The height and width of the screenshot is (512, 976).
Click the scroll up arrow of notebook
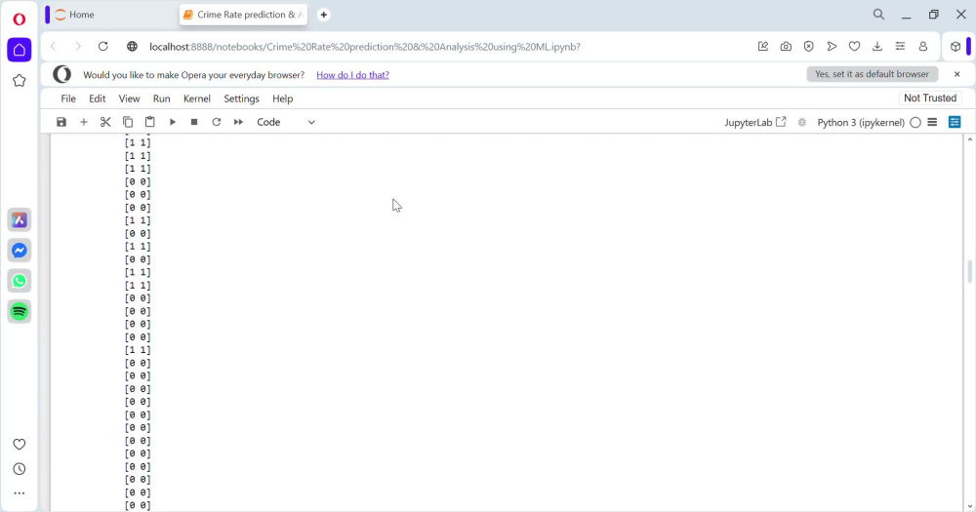coord(970,139)
